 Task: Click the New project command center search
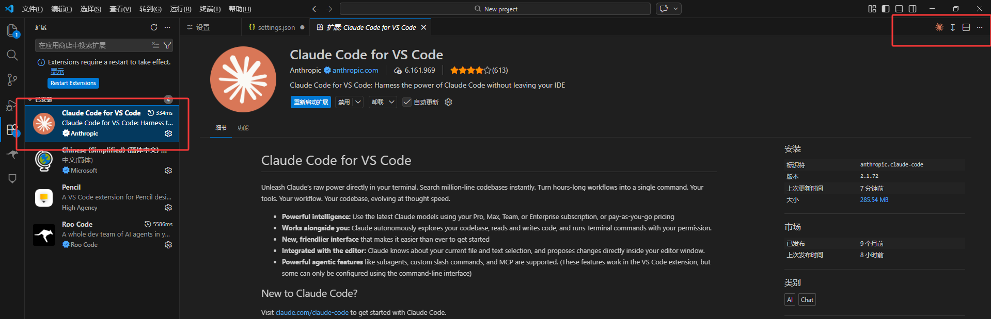tap(495, 9)
